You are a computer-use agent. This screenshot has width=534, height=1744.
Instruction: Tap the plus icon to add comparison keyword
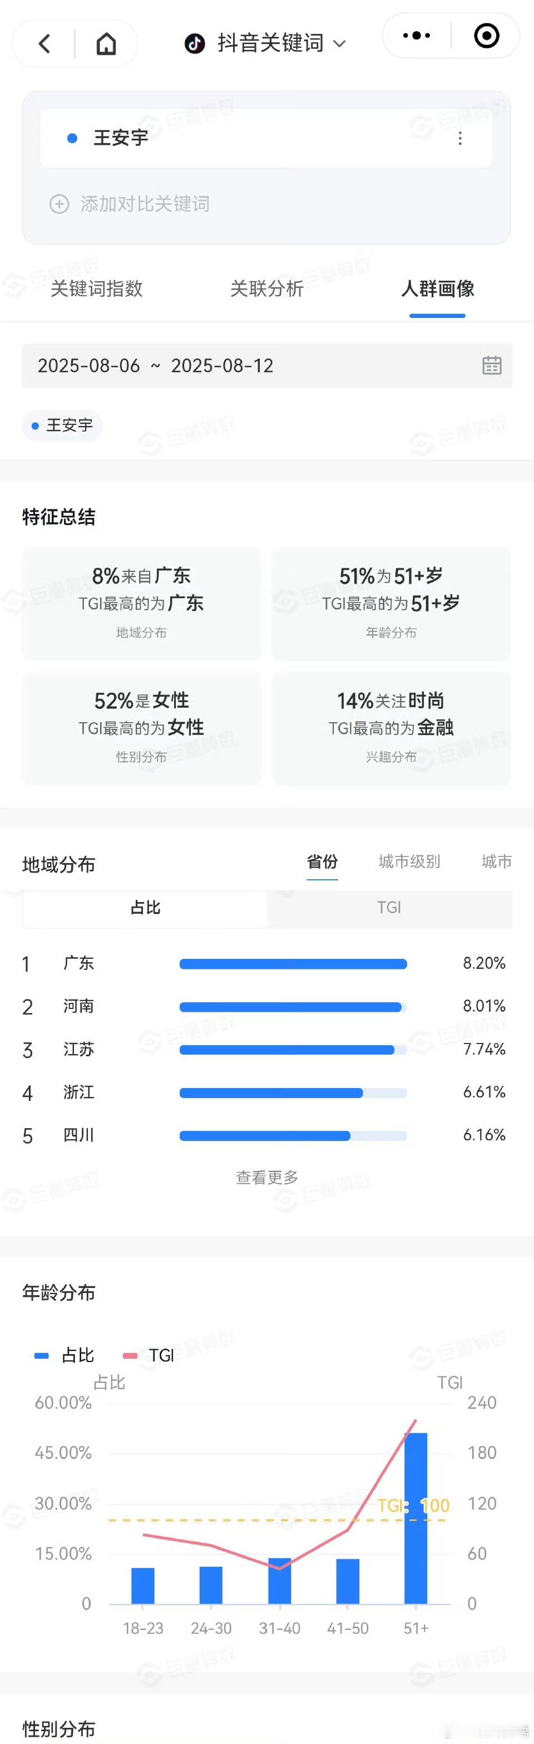(60, 204)
